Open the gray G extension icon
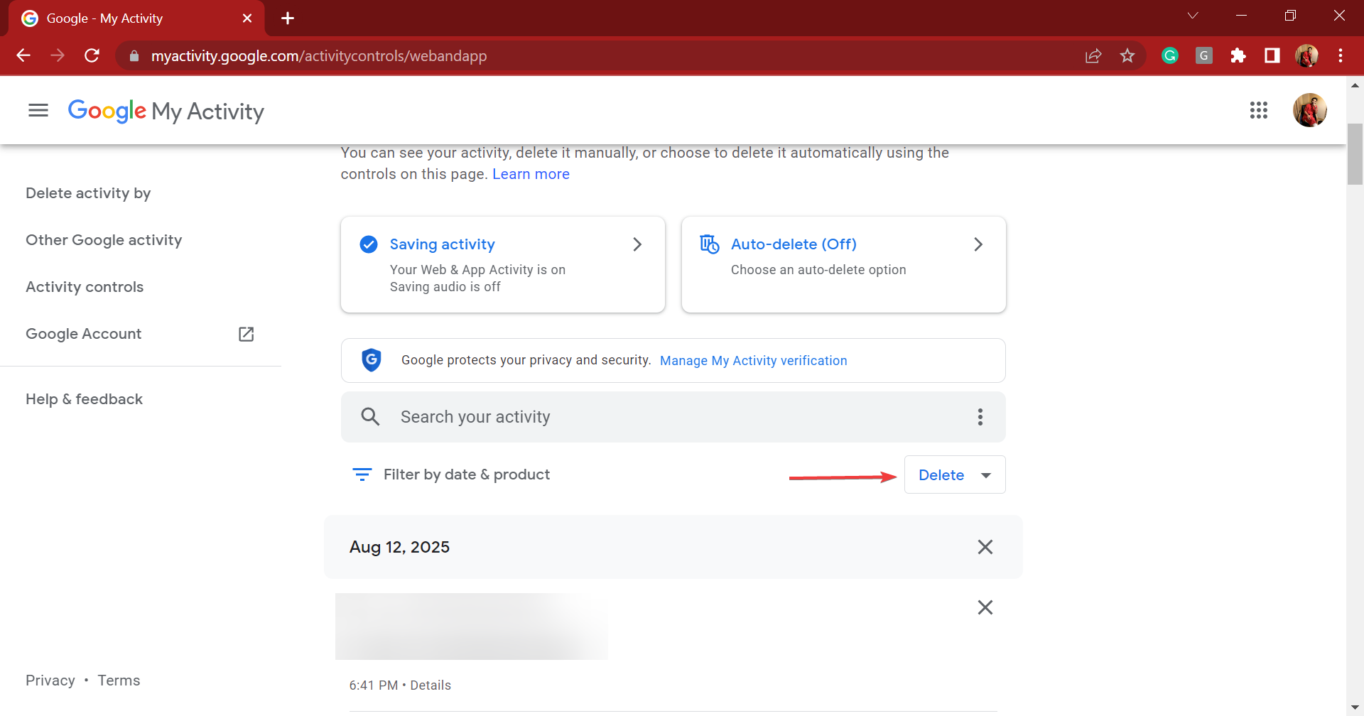The image size is (1364, 716). (1204, 55)
